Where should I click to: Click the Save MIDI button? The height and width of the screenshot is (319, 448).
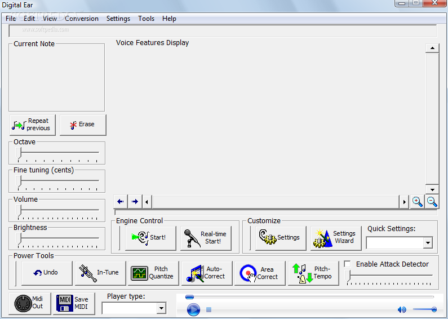click(74, 303)
